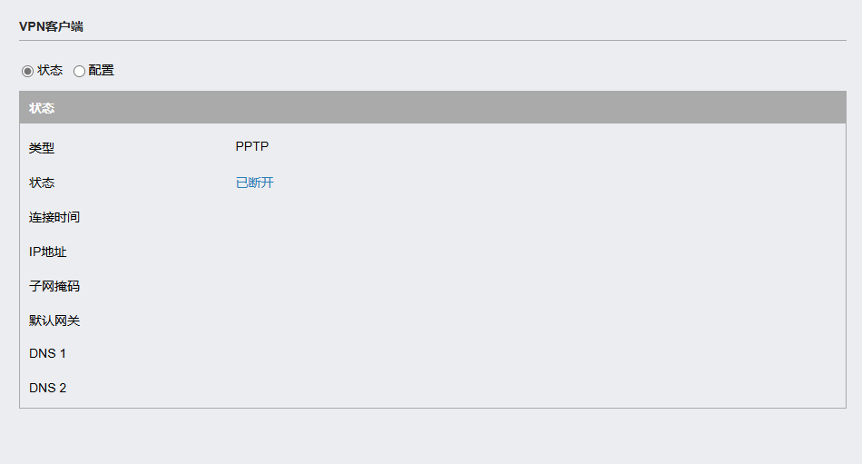Click the gray 状态 section header bar
This screenshot has width=862, height=464.
(433, 107)
